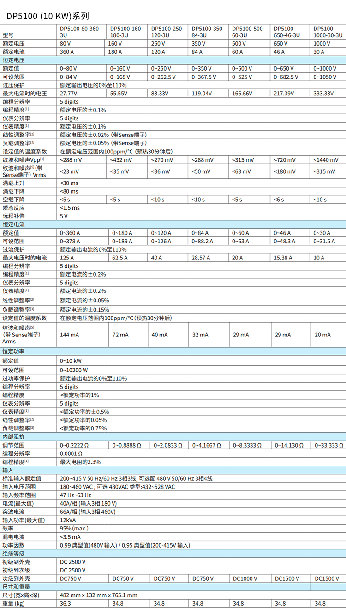Click dimensions 482 mm x 132 mm x 765.1 mm

tap(99, 595)
